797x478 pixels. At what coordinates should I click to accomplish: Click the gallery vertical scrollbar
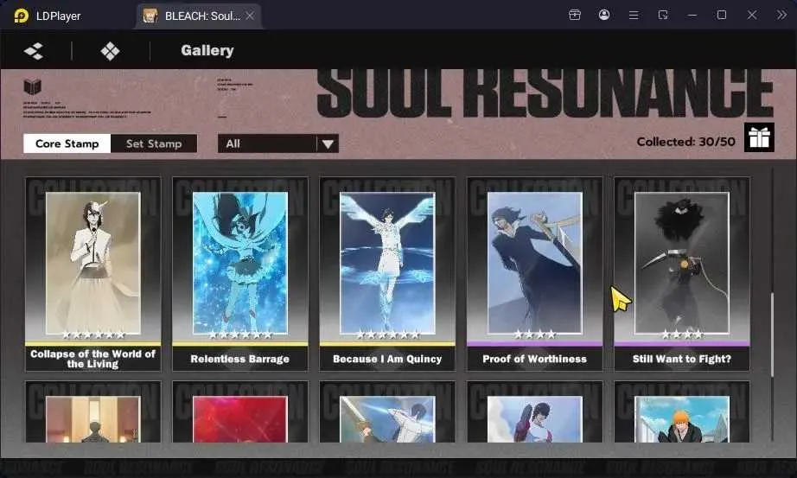(772, 335)
